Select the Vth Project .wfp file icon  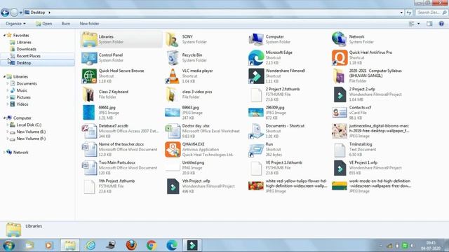[x=173, y=186]
